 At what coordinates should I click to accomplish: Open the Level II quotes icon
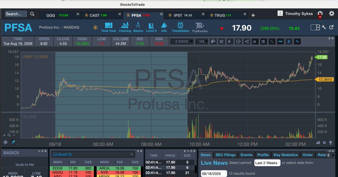click(151, 27)
